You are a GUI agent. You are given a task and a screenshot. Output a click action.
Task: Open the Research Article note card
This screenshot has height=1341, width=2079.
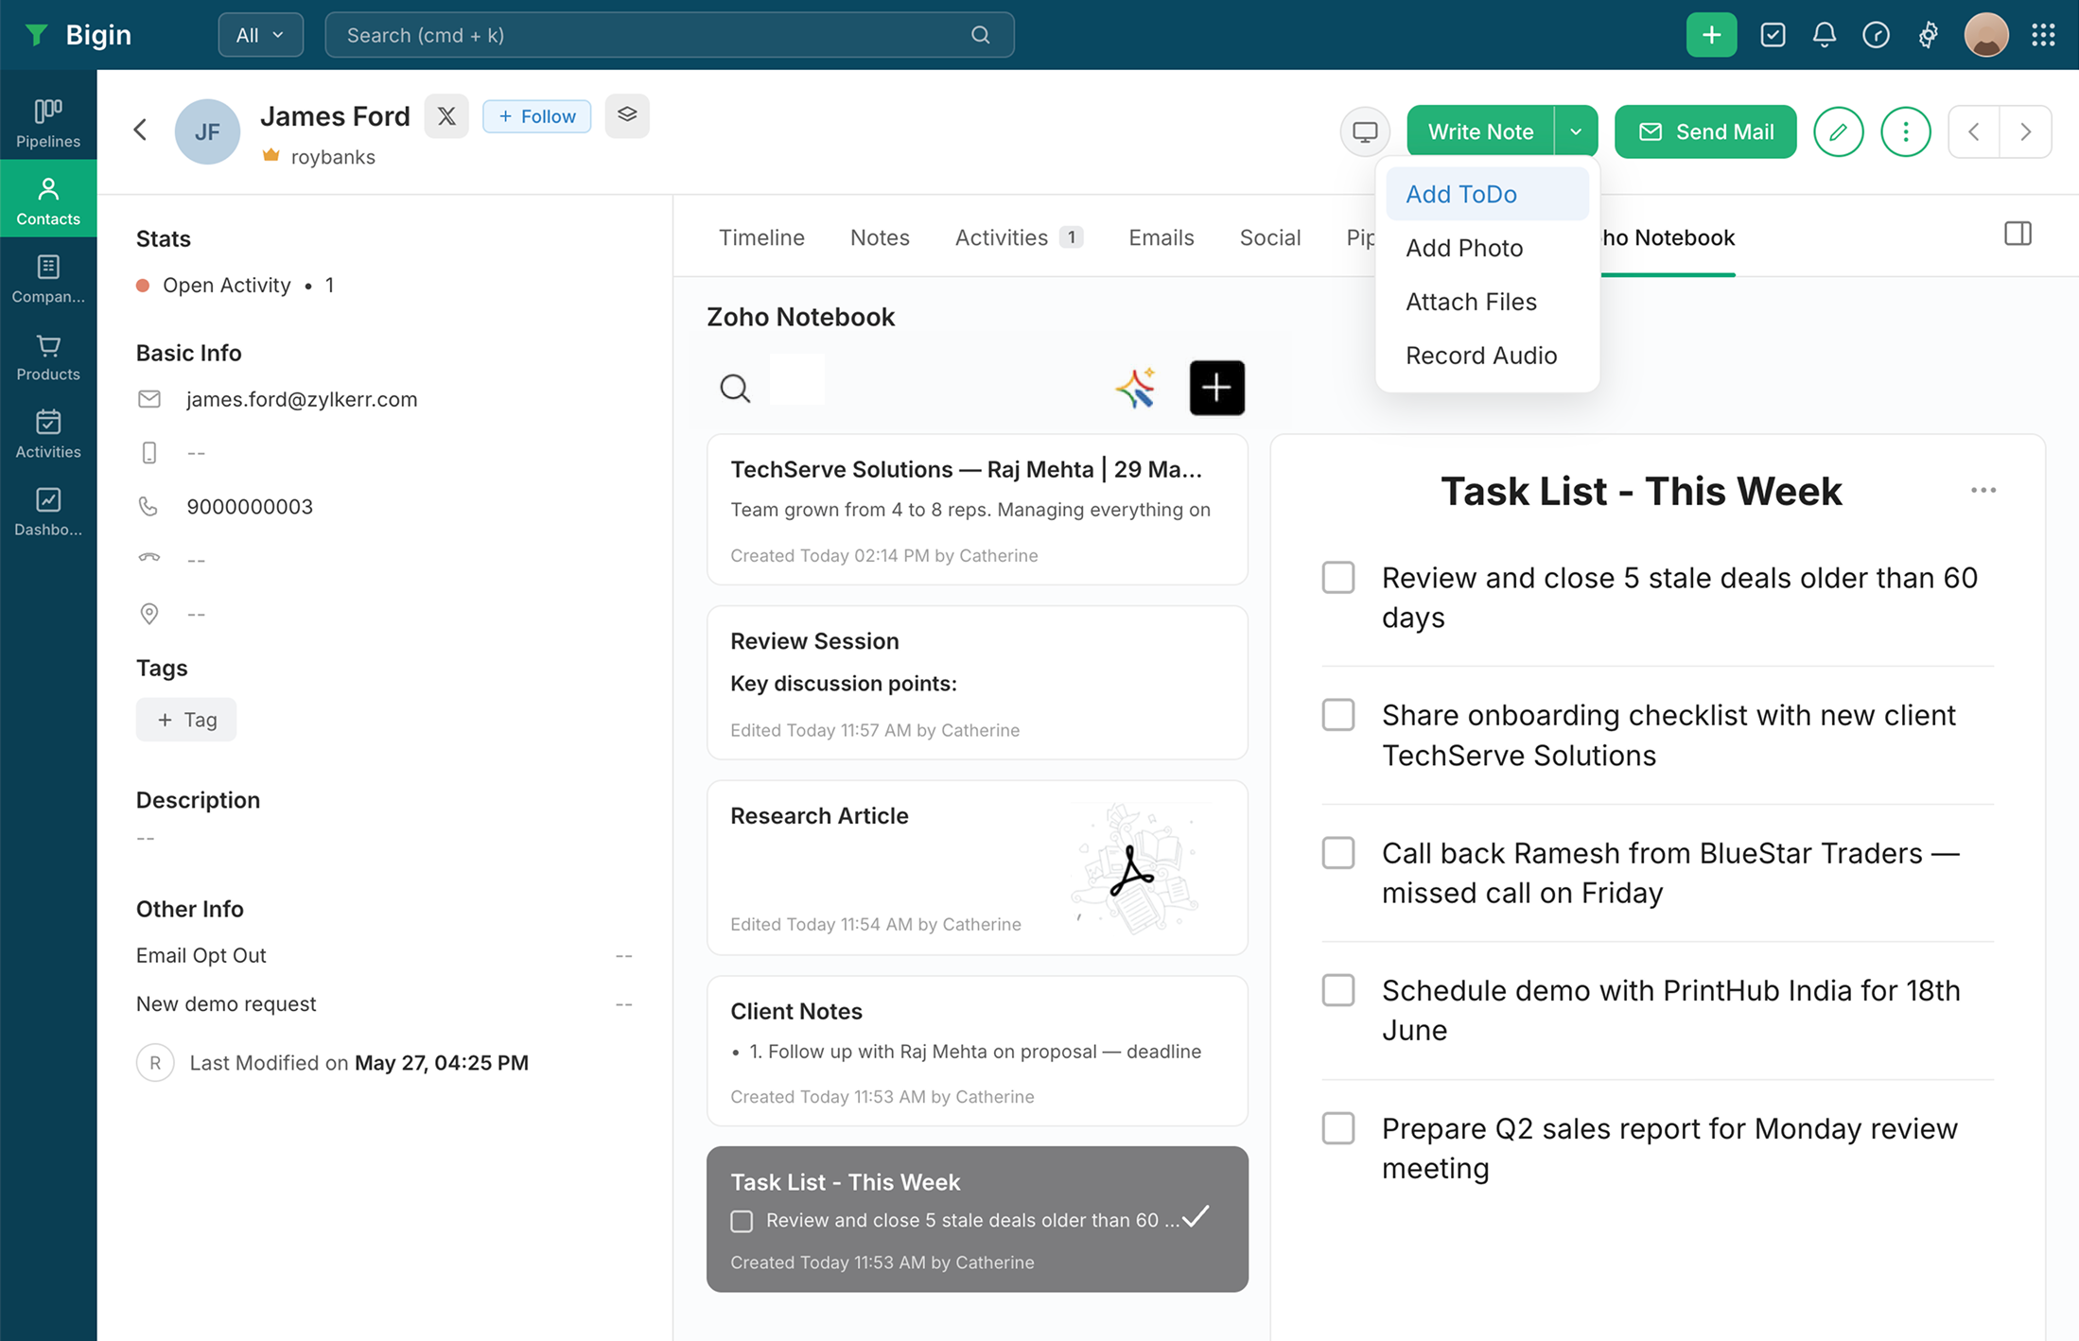pyautogui.click(x=977, y=867)
